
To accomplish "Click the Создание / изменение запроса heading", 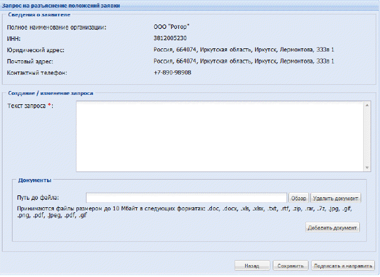I will coord(50,93).
